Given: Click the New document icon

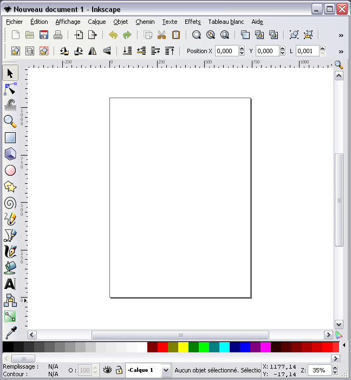Looking at the screenshot, I should tap(16, 35).
